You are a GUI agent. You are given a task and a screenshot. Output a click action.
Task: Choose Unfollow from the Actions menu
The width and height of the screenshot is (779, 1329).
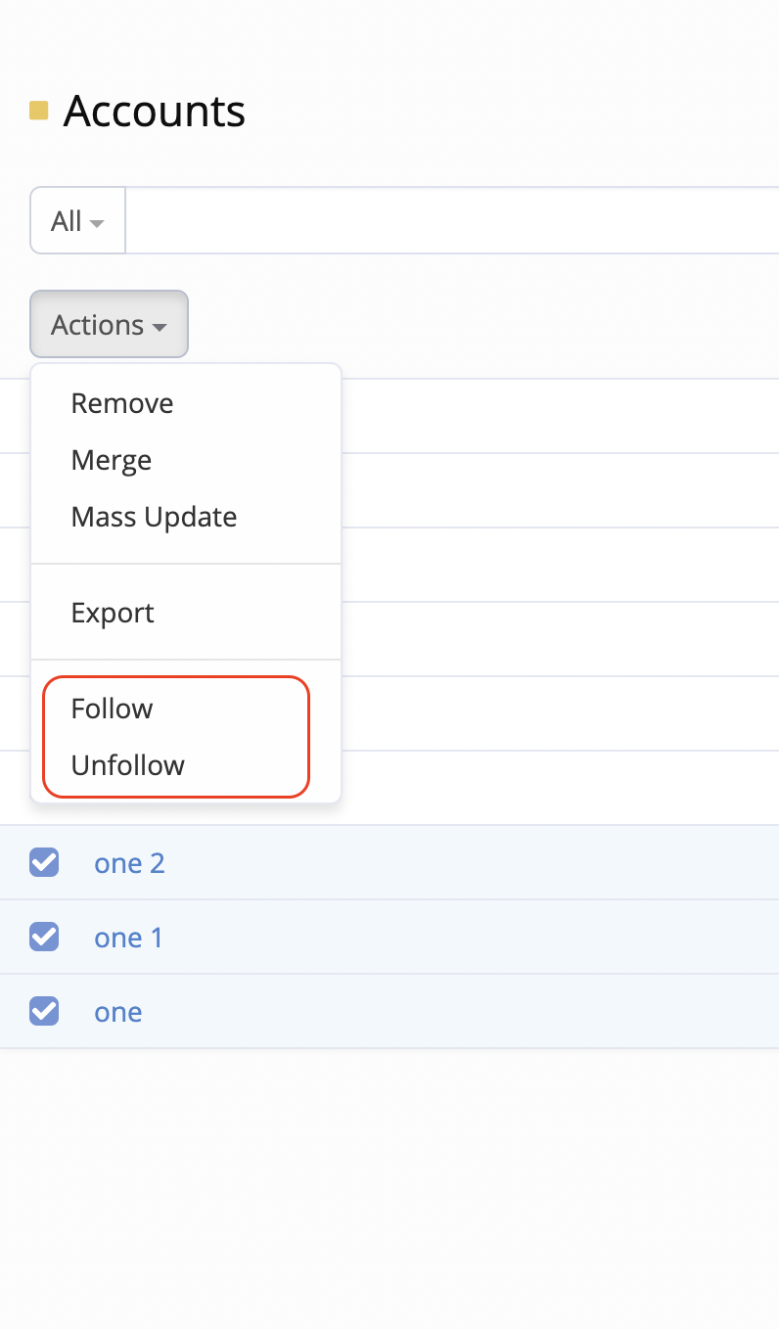[127, 765]
